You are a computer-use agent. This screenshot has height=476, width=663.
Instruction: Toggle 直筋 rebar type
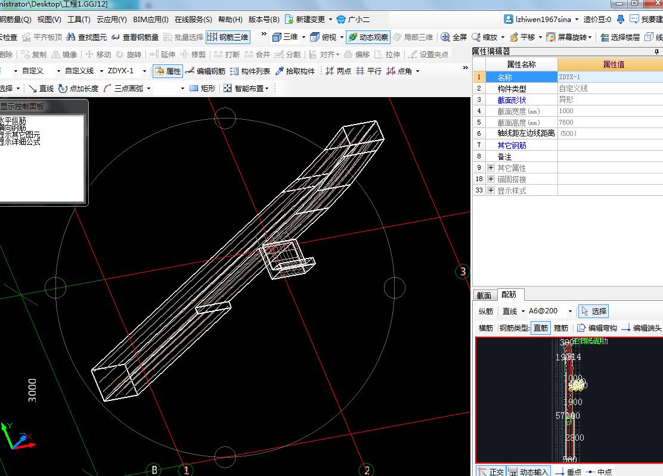coord(540,328)
